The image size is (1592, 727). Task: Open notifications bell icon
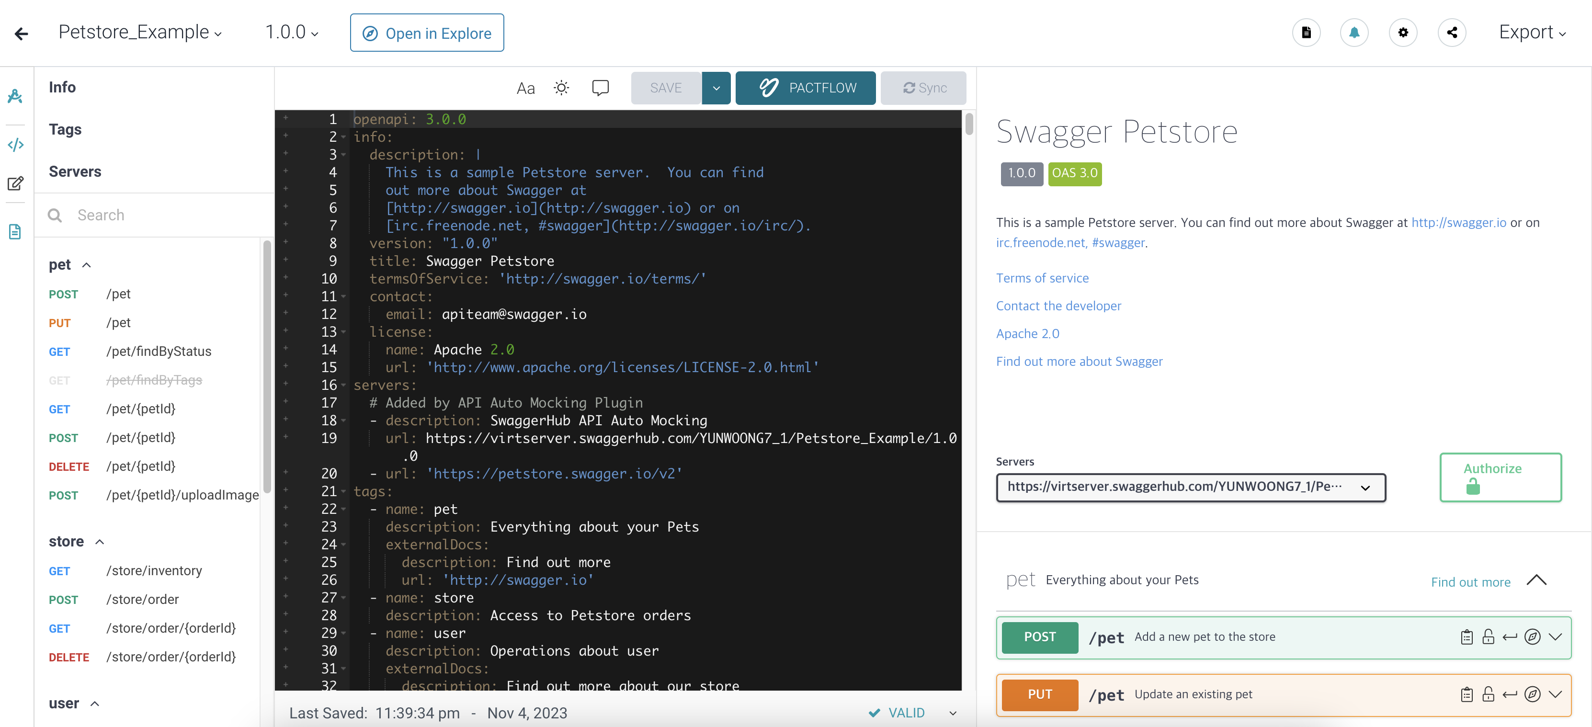(x=1354, y=33)
